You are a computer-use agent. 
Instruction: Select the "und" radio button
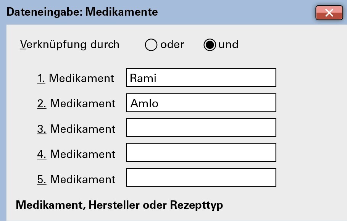point(210,45)
